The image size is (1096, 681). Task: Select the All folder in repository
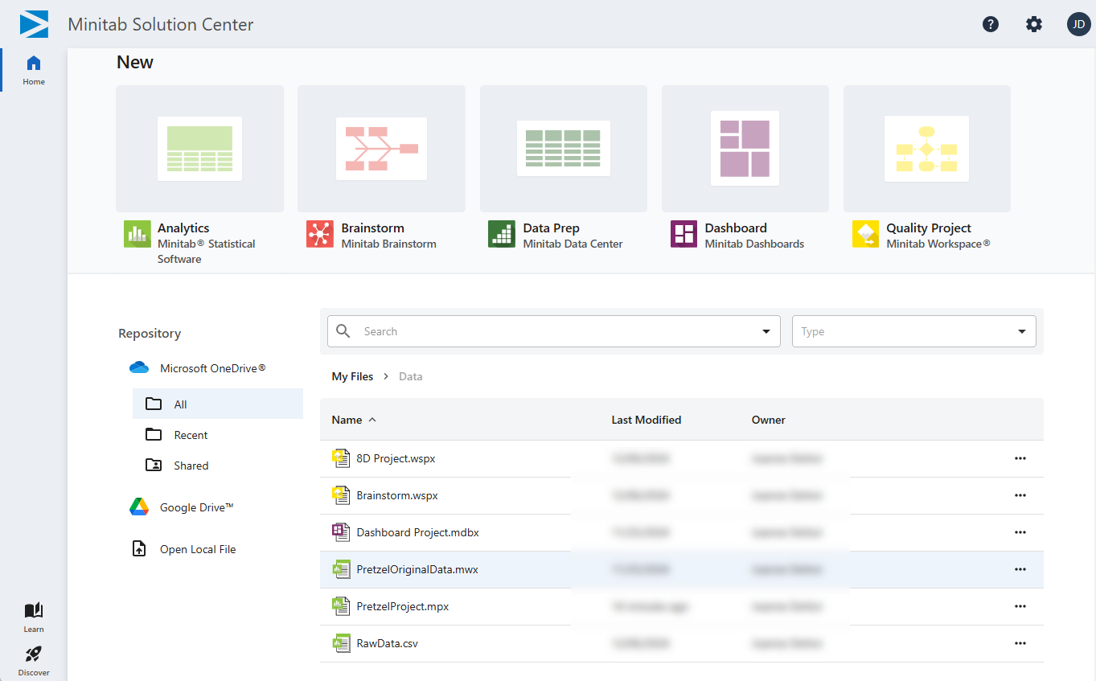[x=218, y=404]
